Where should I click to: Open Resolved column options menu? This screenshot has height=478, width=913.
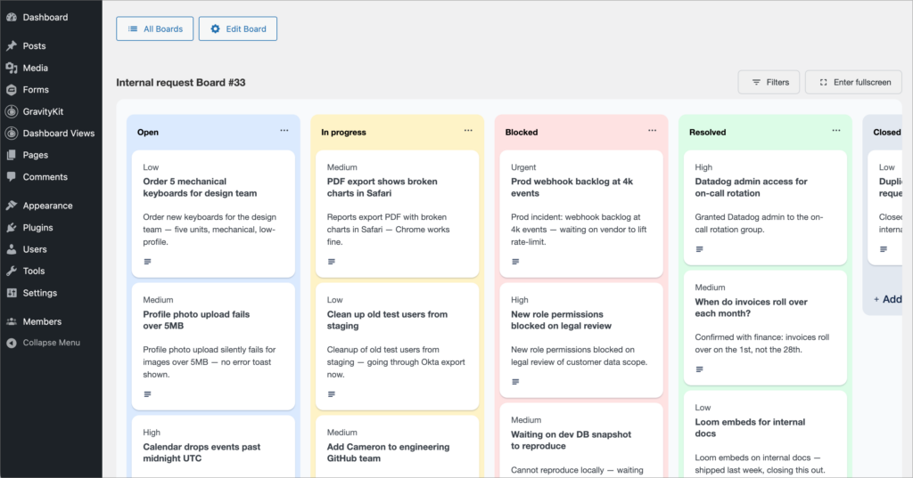[x=836, y=130]
